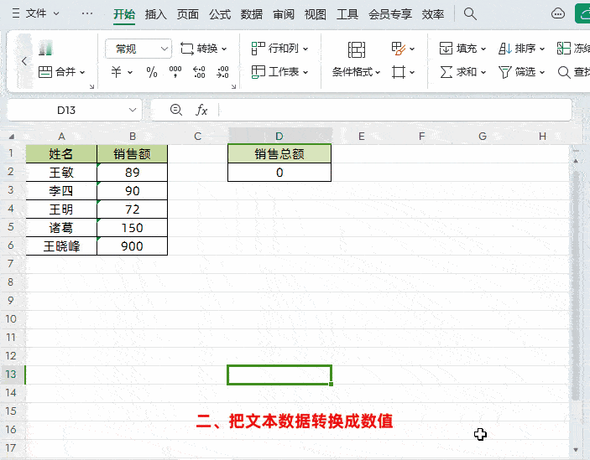
Task: Select the cell containing 销售总额
Action: pos(279,154)
